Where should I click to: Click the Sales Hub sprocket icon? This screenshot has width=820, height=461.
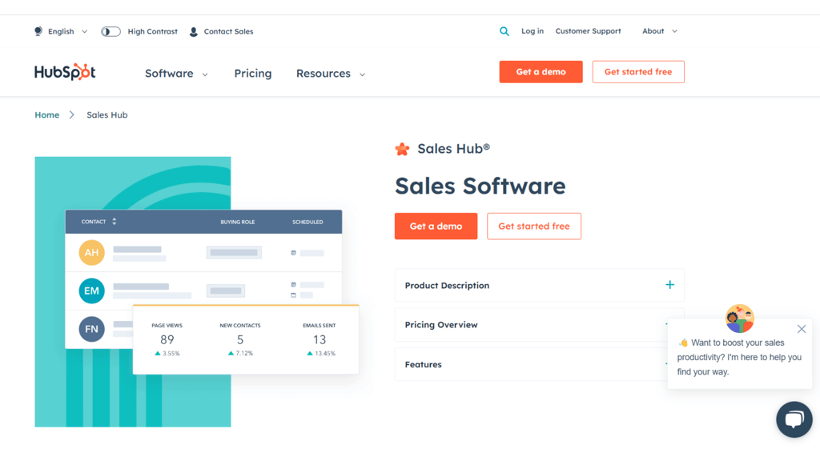point(402,150)
